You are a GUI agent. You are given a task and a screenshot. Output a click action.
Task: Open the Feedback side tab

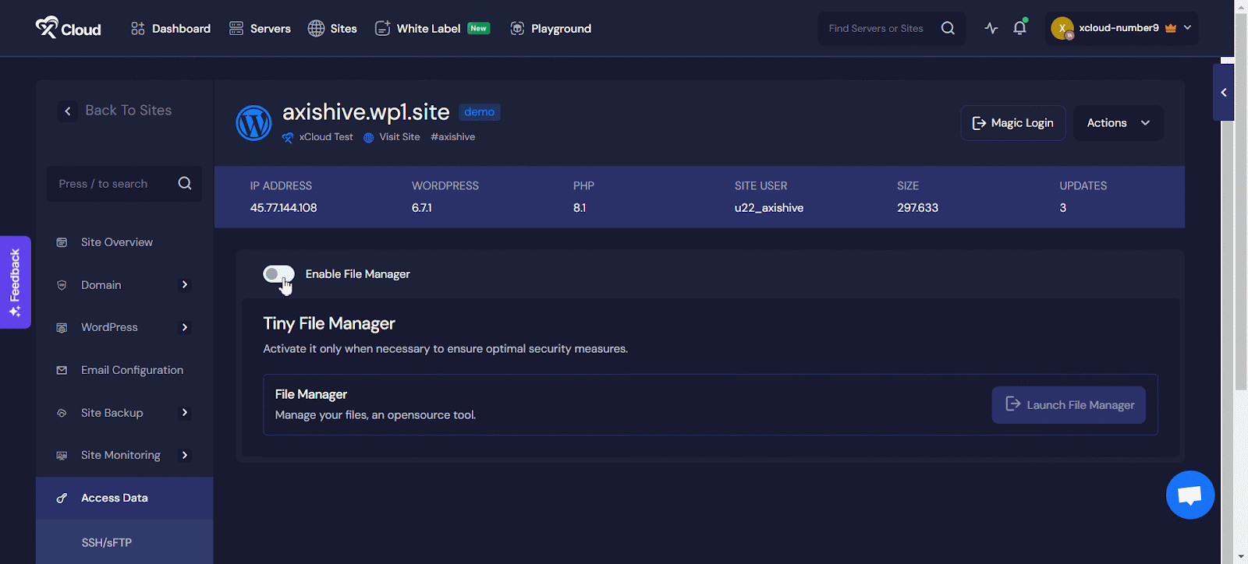pyautogui.click(x=15, y=282)
